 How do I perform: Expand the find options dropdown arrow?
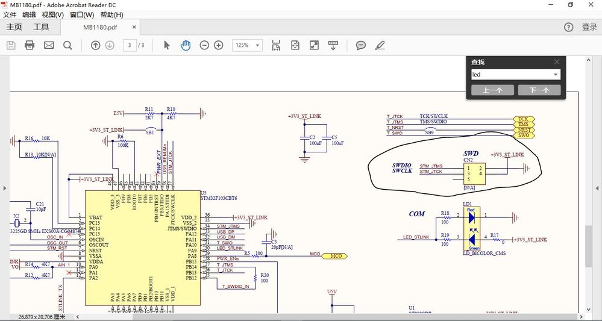point(556,75)
